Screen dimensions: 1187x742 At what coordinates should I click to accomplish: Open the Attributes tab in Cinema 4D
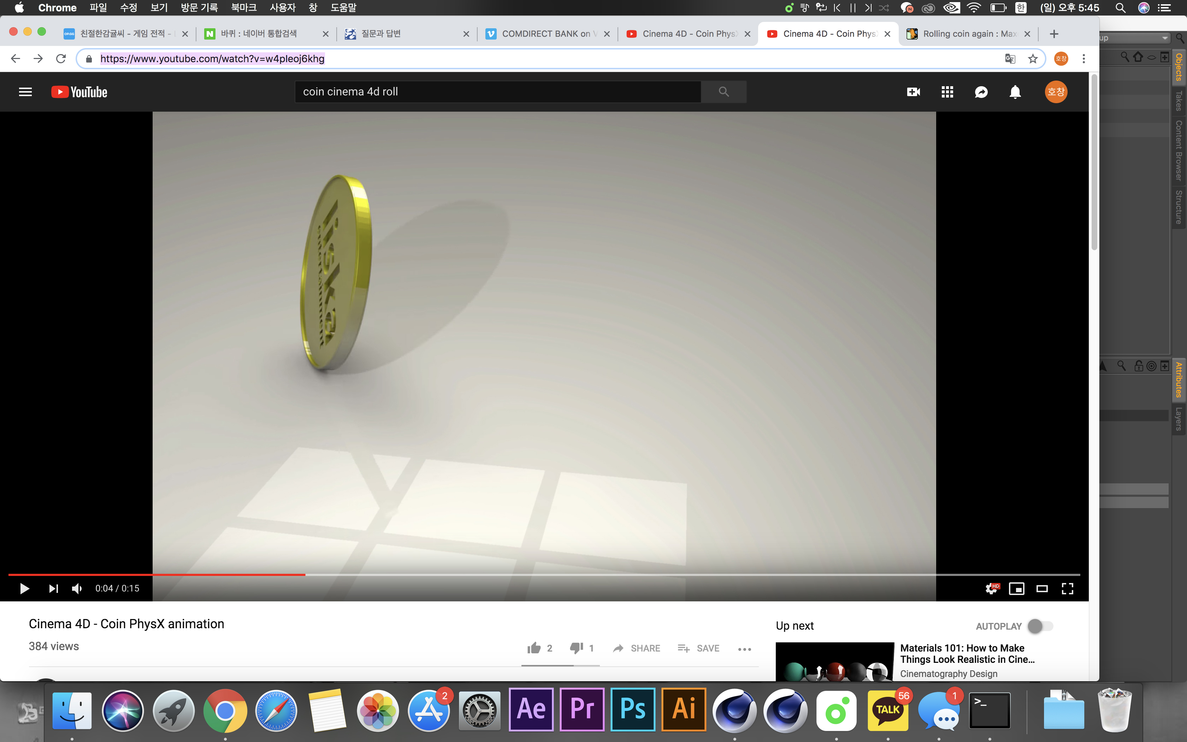click(x=1179, y=379)
